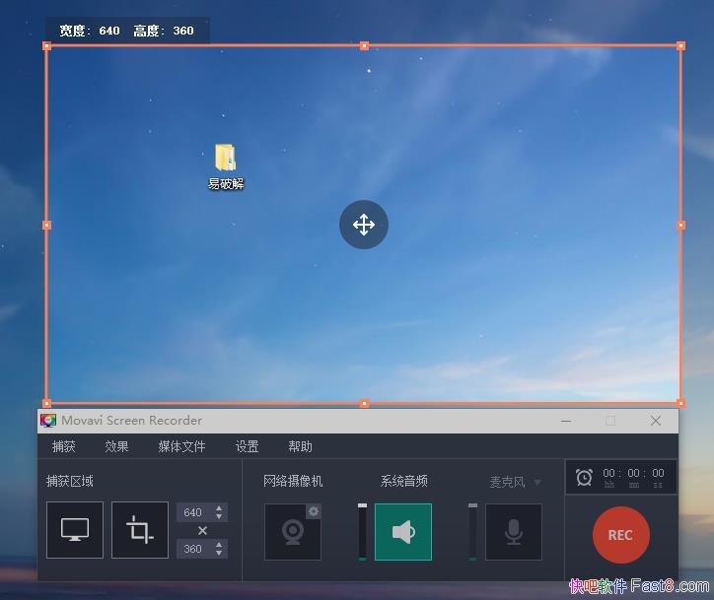
Task: Open the 帮助 menu
Action: (x=300, y=446)
